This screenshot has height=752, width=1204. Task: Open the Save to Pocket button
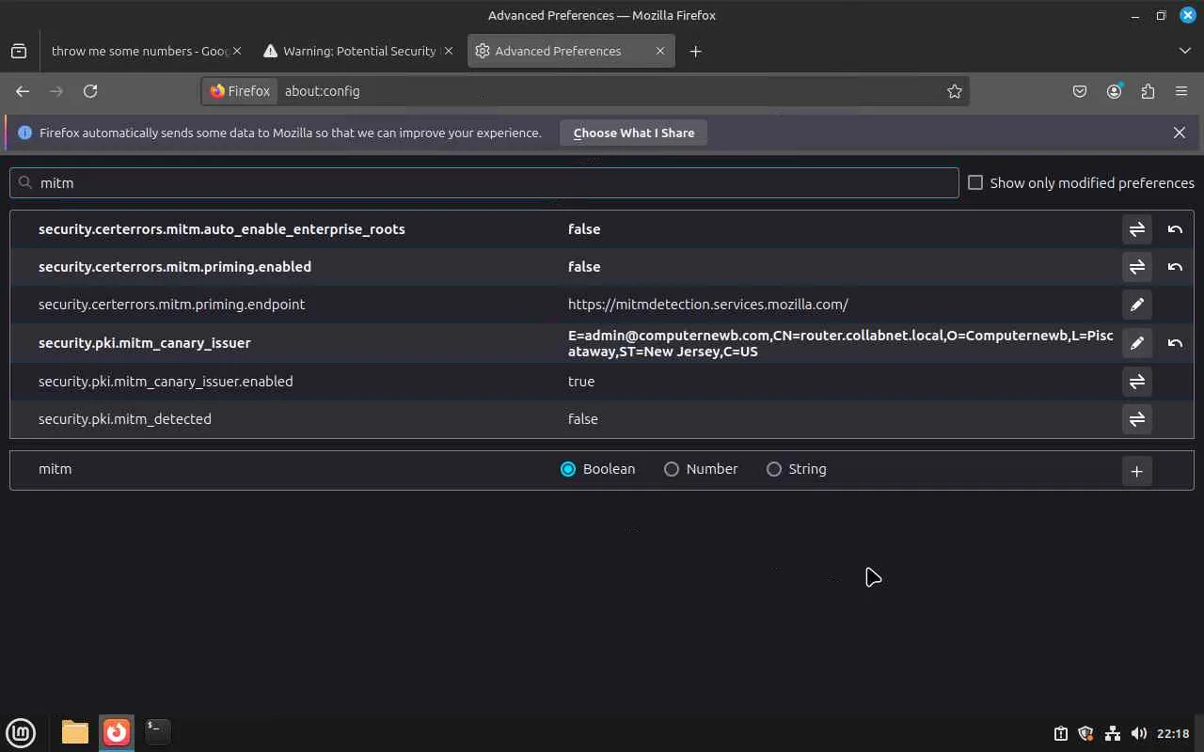click(x=1080, y=91)
